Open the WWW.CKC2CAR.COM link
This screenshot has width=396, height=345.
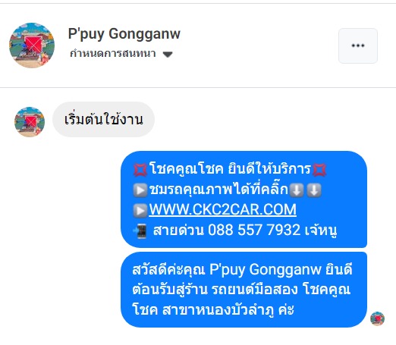pyautogui.click(x=222, y=209)
